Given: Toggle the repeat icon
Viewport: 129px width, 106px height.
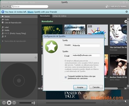Looking at the screenshot, I should point(113,103).
